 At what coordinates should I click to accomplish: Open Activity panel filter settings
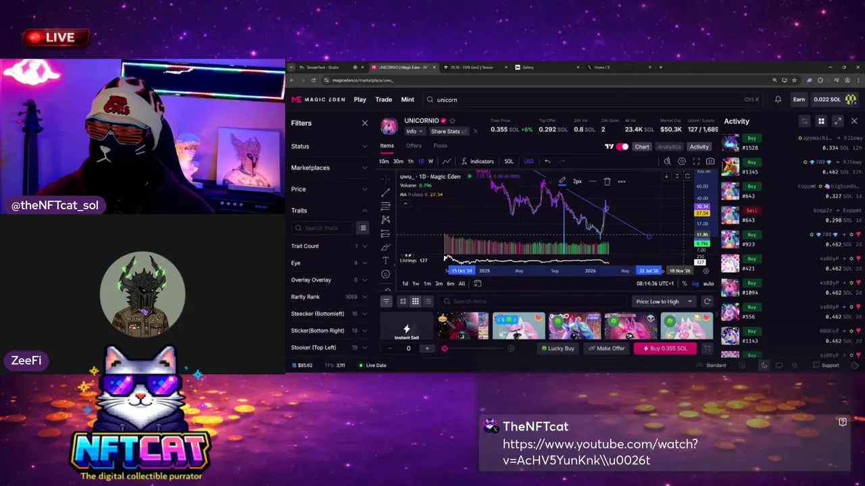[x=804, y=122]
